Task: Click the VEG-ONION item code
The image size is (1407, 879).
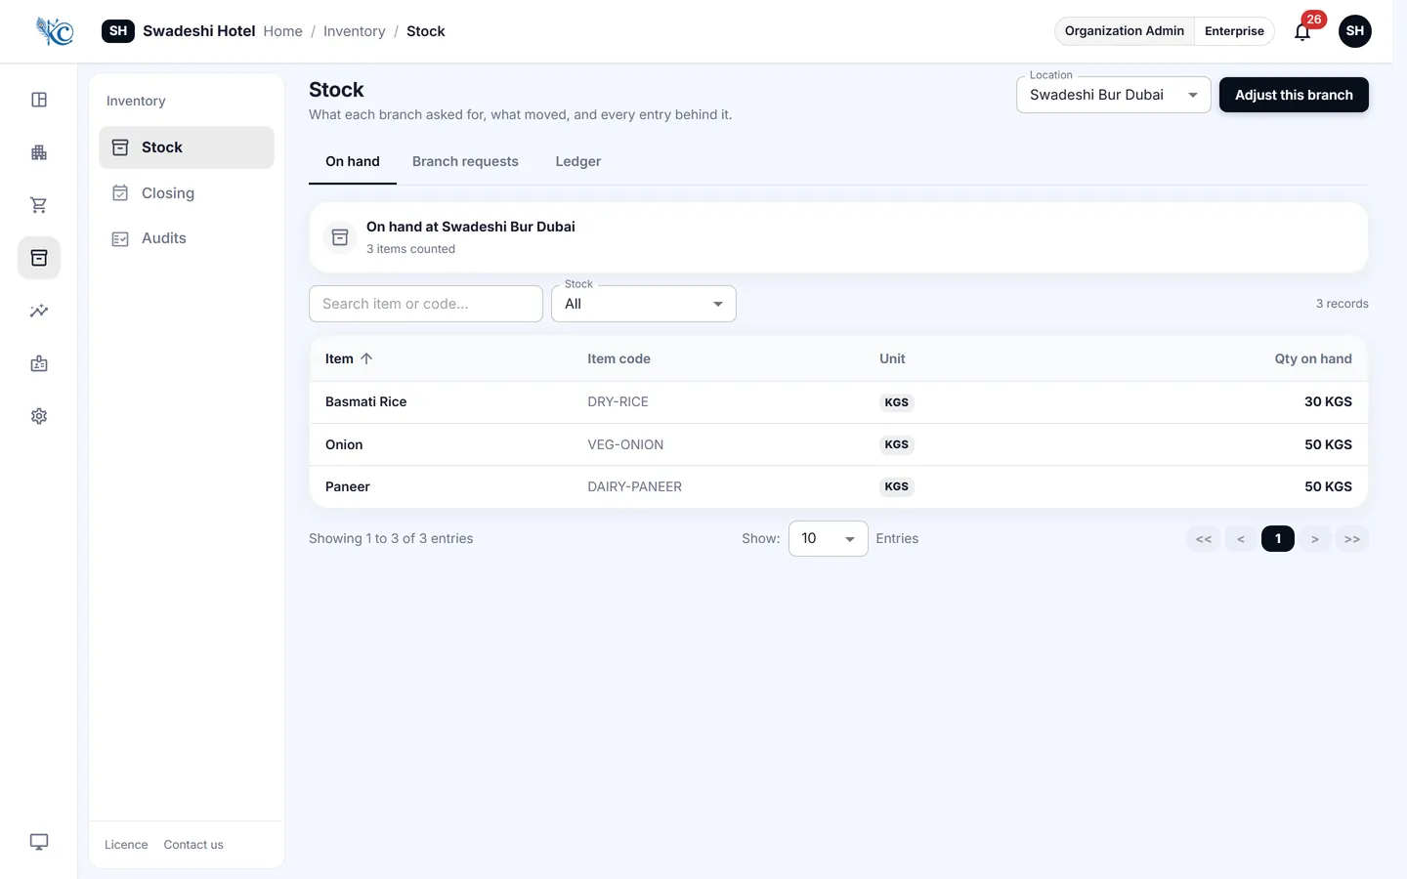Action: click(625, 444)
